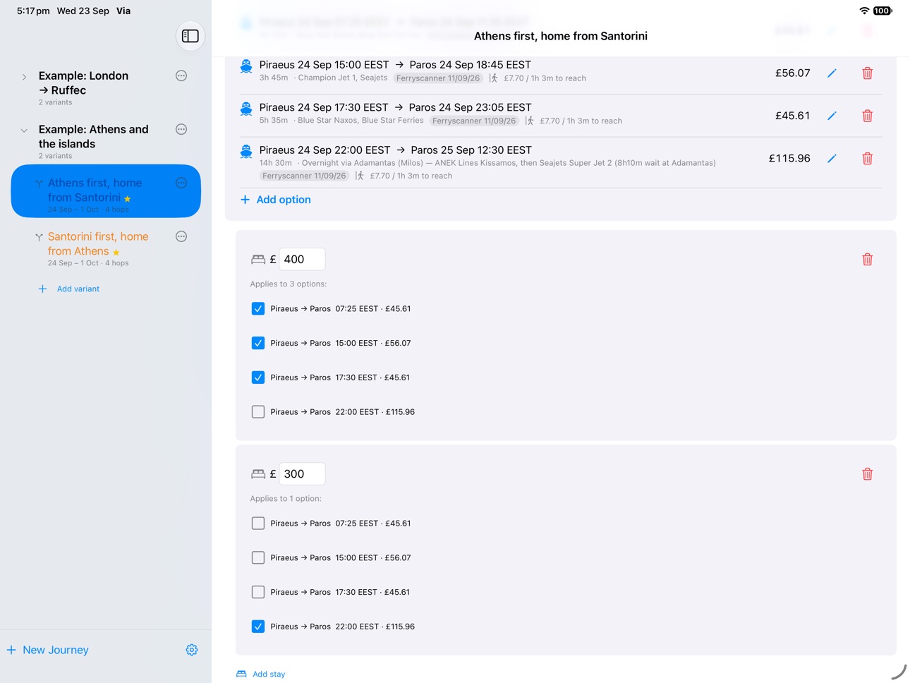This screenshot has width=910, height=683.
Task: Add a new variant to the journey
Action: [x=69, y=289]
